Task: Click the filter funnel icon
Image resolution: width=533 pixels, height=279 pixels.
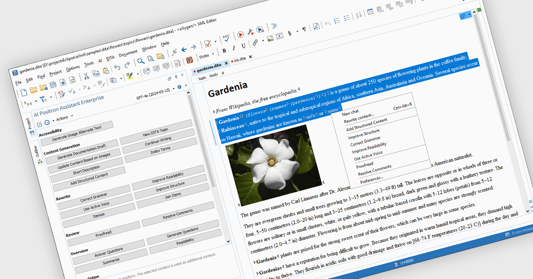Action: pyautogui.click(x=43, y=99)
